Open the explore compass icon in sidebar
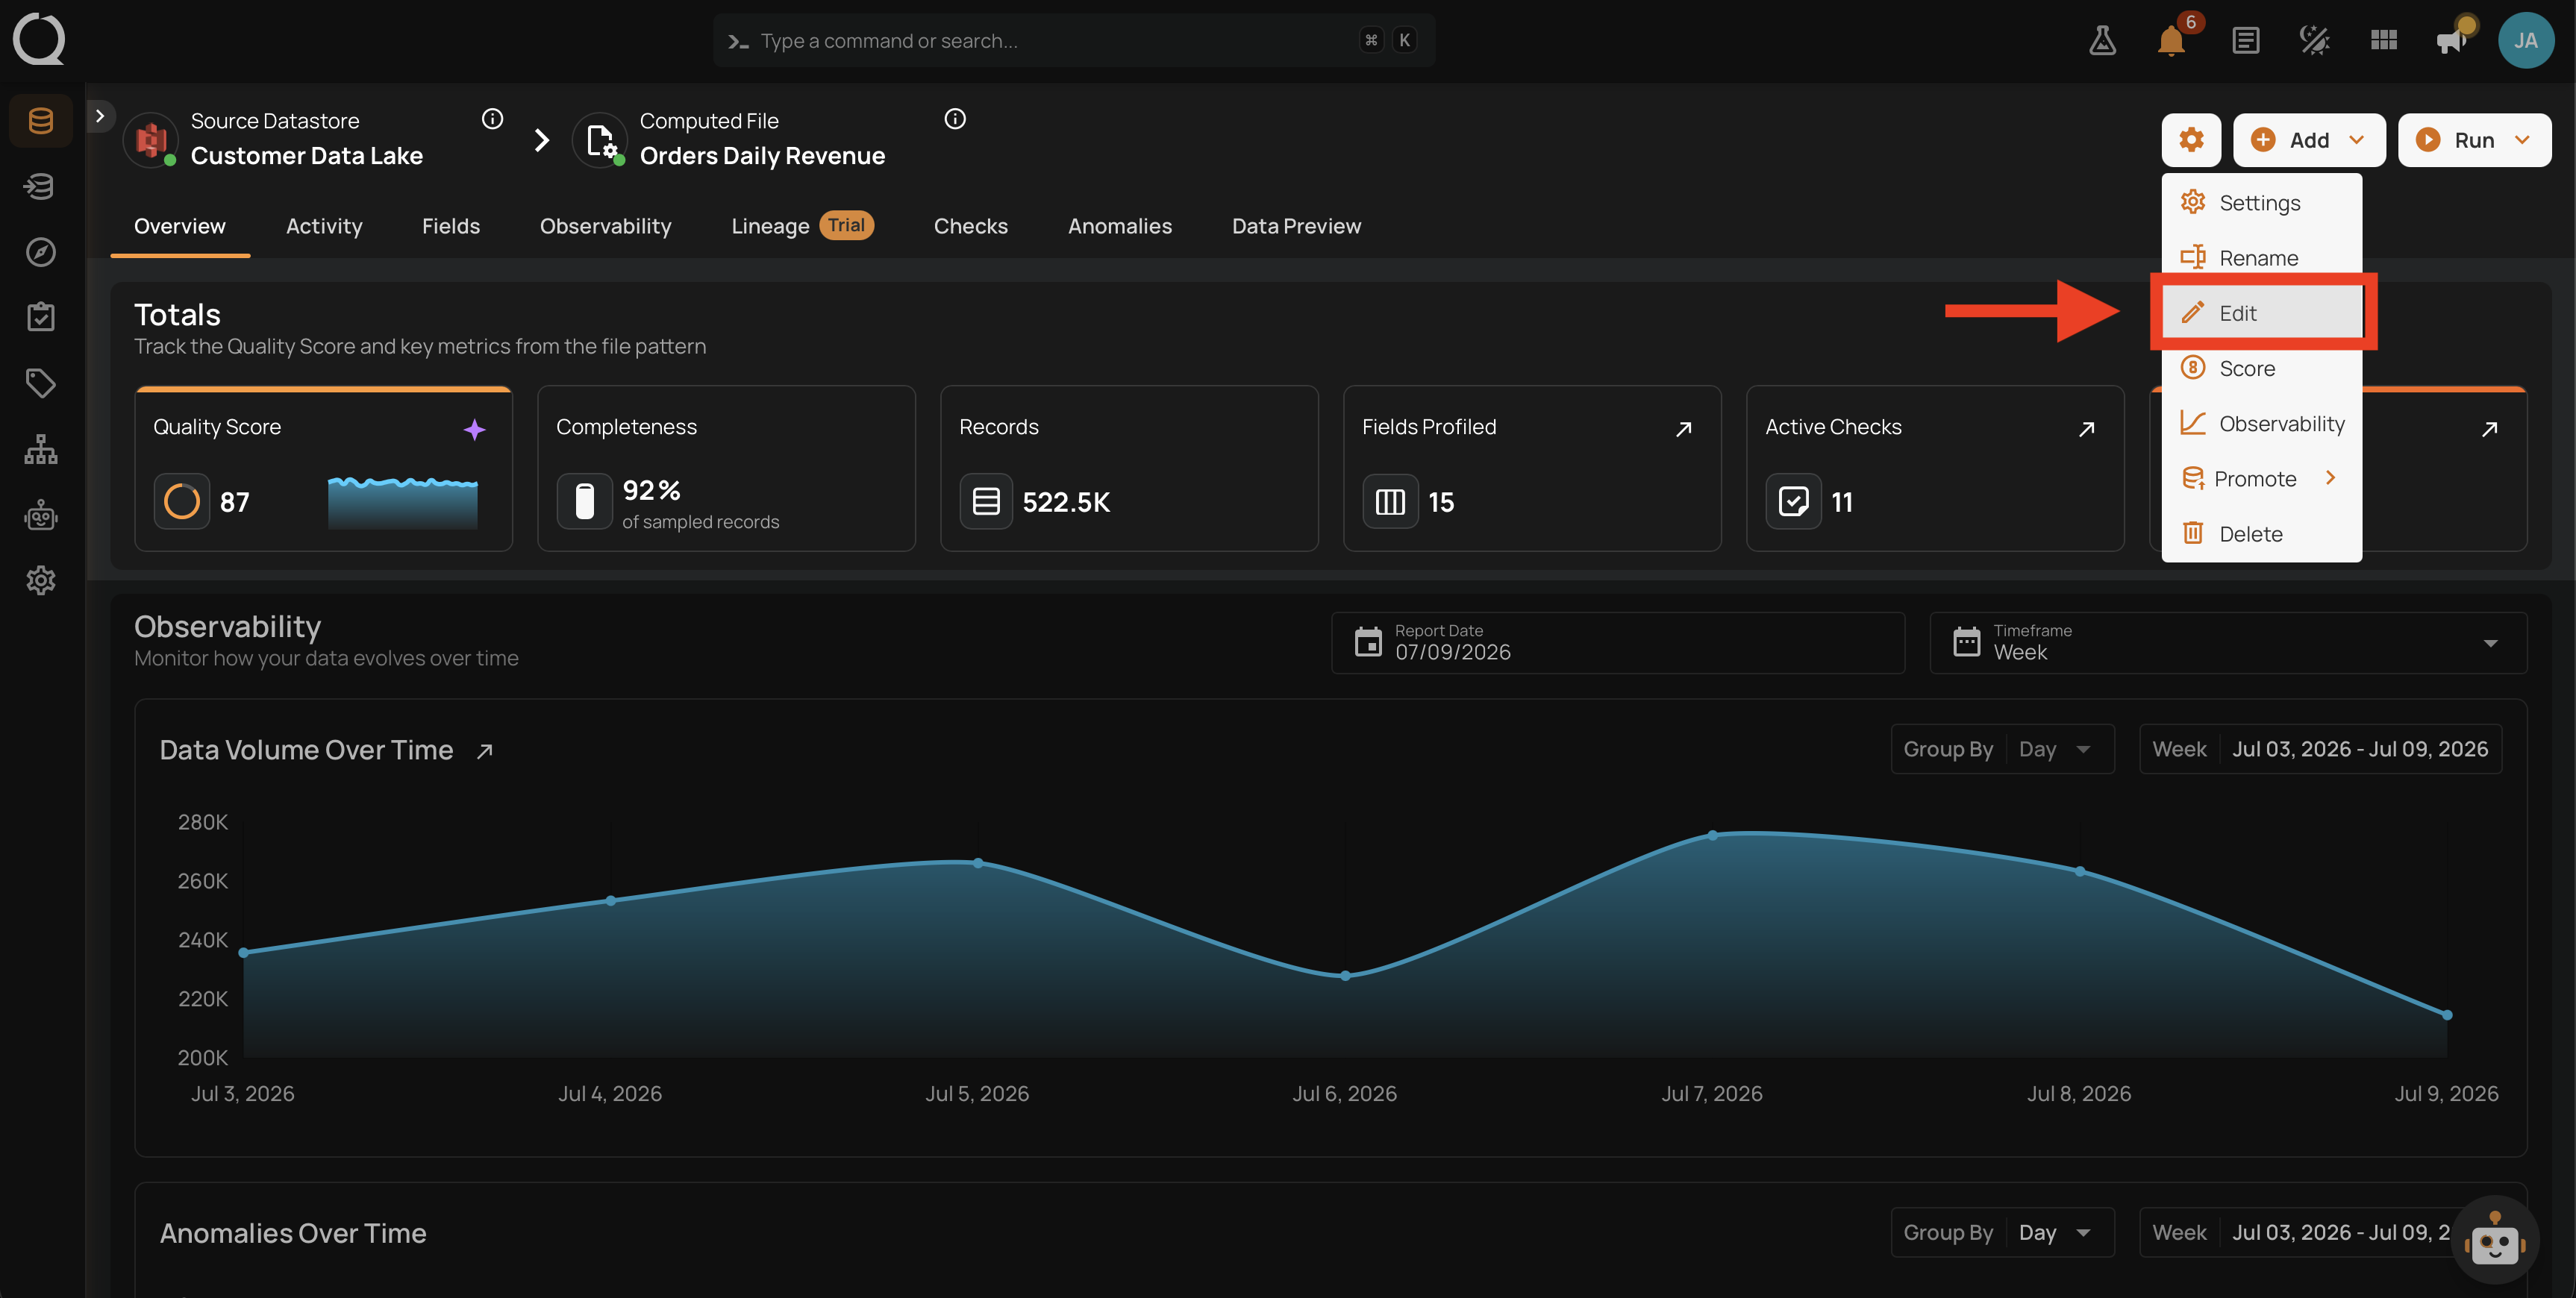Screen dimensions: 2576x1298 click(40, 252)
